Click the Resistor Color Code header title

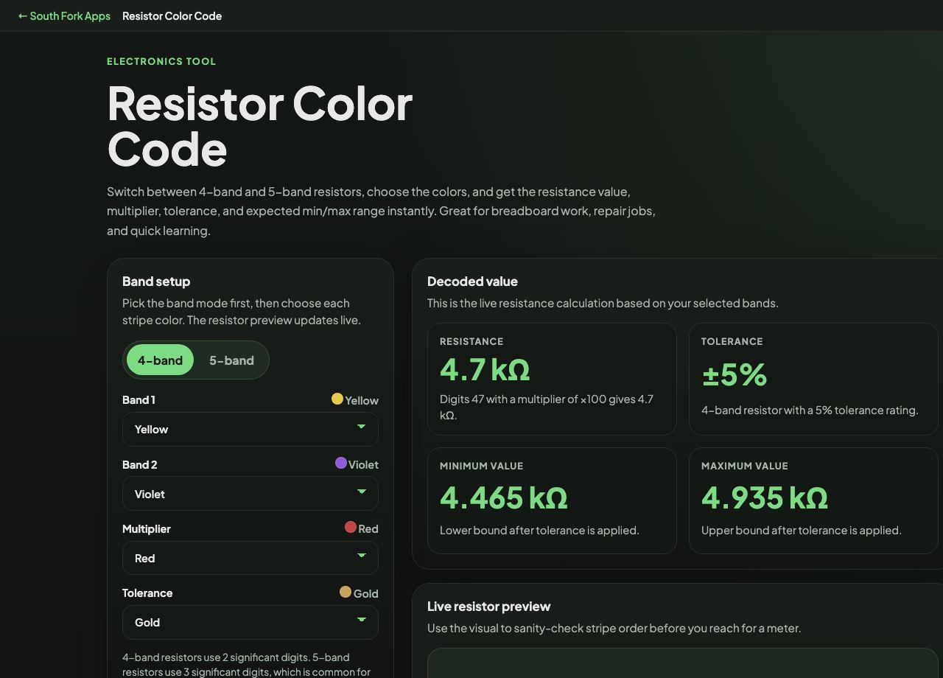pos(172,15)
